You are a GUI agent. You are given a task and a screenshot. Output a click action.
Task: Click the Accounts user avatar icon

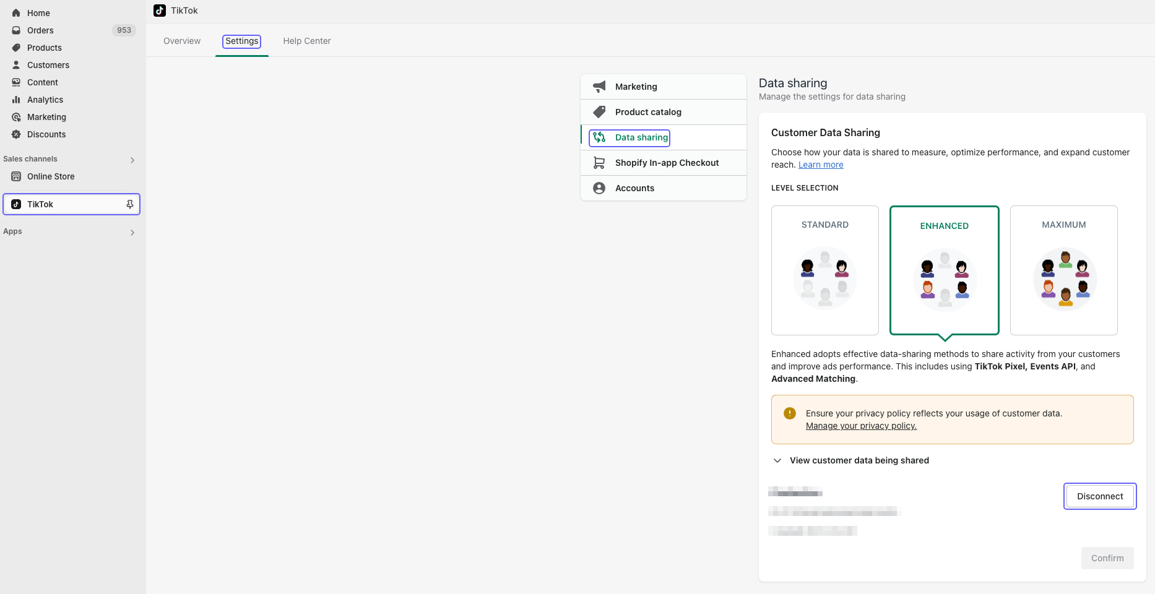point(599,188)
